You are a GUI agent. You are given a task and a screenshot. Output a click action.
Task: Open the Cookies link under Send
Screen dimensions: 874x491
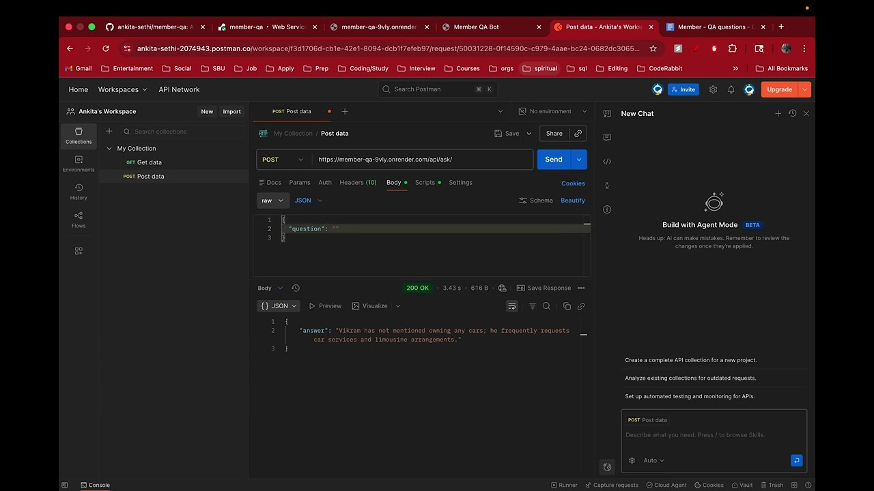pyautogui.click(x=573, y=183)
